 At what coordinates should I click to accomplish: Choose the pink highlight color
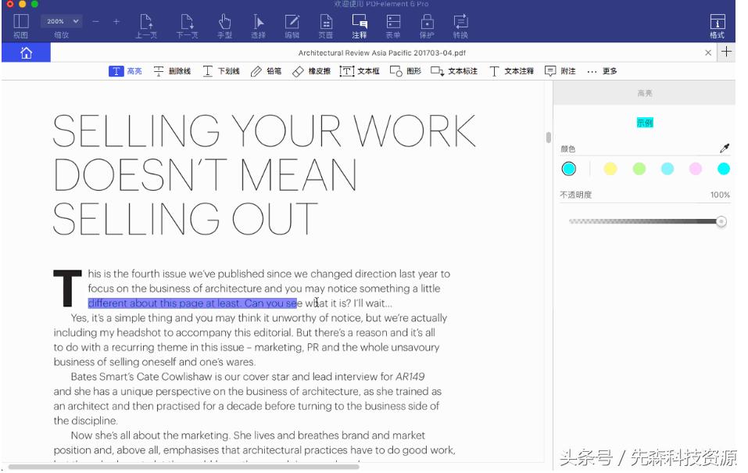pyautogui.click(x=696, y=169)
